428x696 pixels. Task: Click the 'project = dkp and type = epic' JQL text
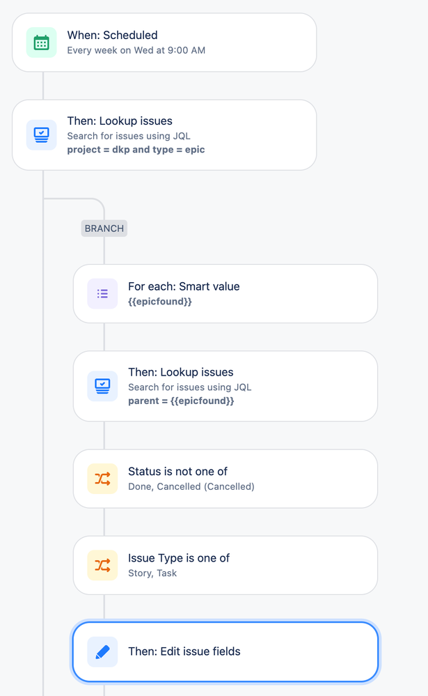(136, 150)
